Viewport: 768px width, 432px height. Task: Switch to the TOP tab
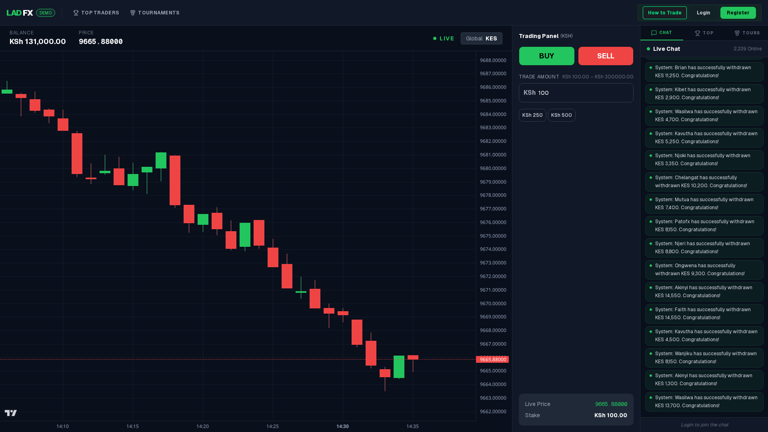click(x=704, y=33)
